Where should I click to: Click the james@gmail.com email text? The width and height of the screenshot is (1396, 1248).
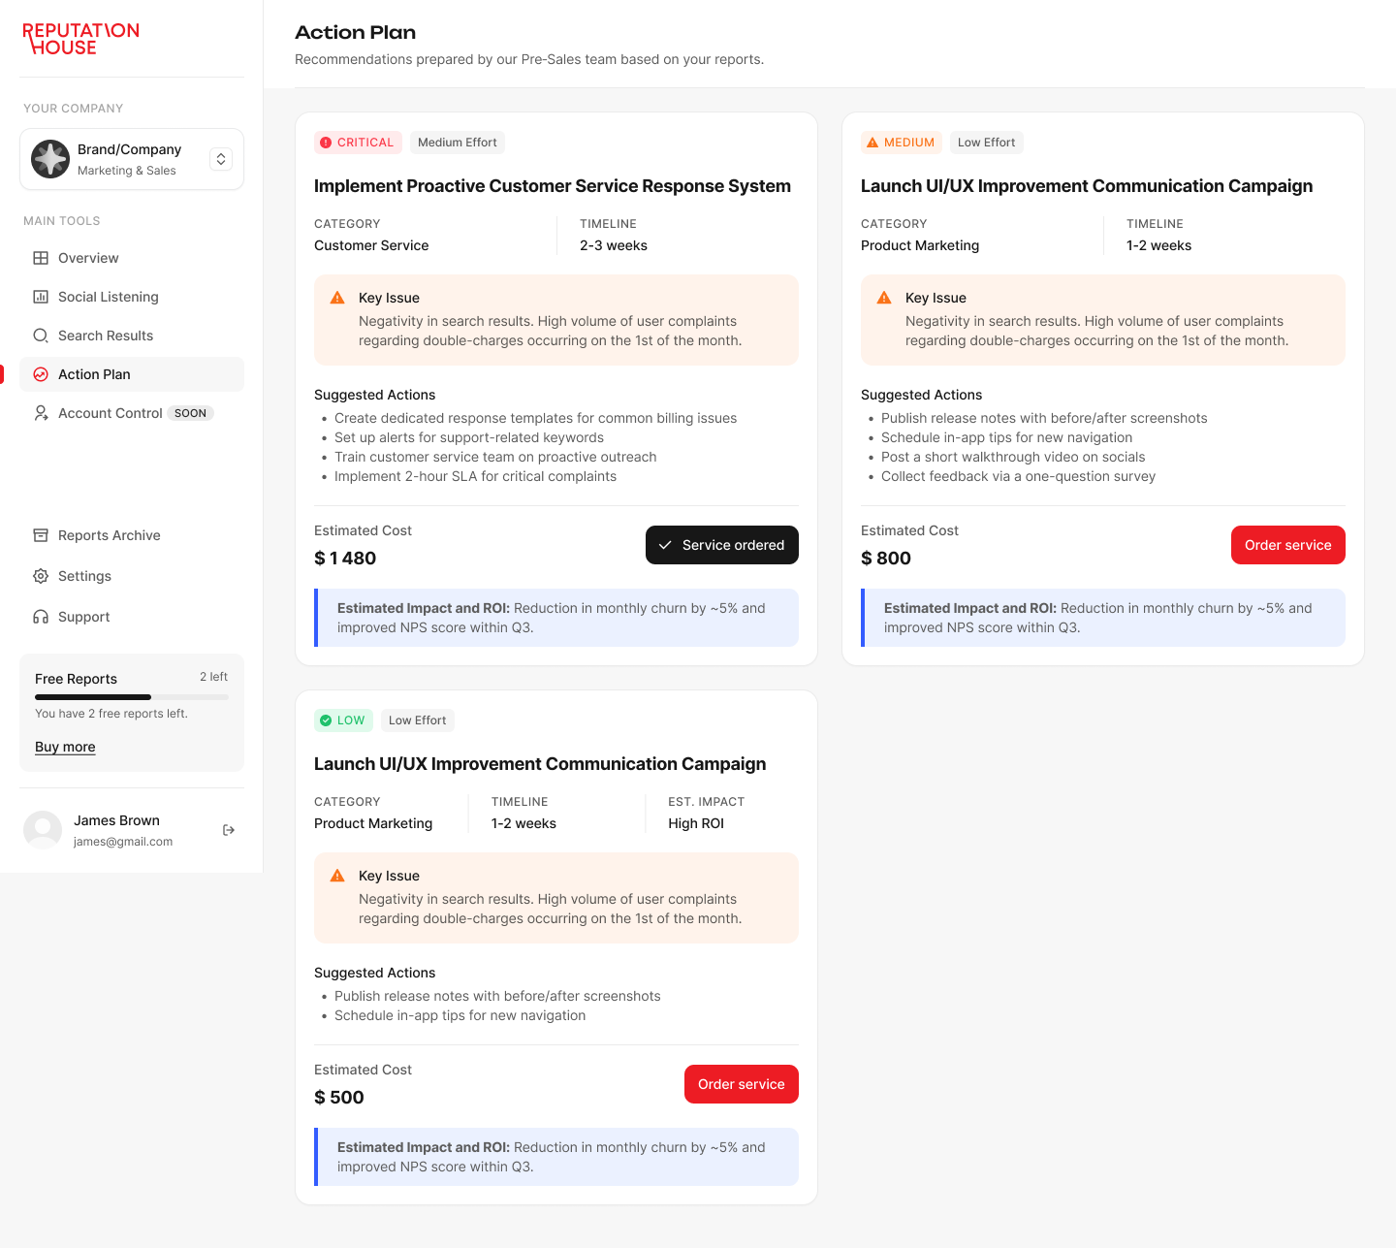(x=123, y=842)
